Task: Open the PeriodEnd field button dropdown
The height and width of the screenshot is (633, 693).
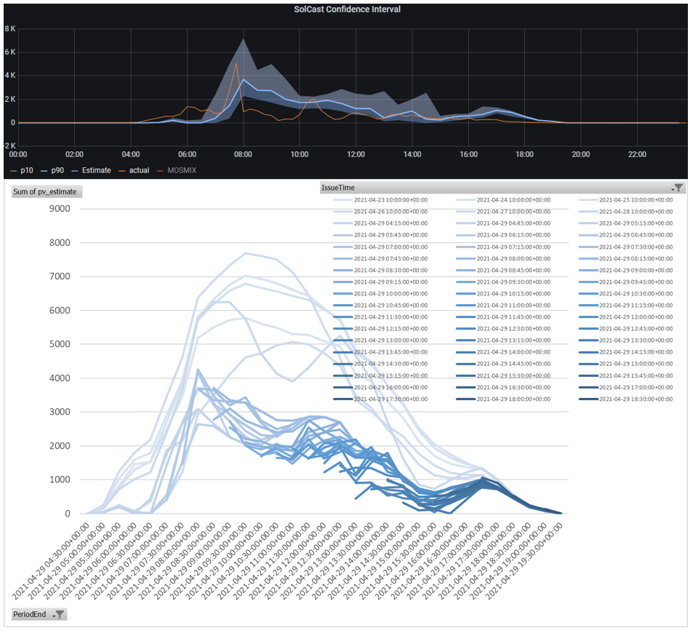Action: [39, 614]
